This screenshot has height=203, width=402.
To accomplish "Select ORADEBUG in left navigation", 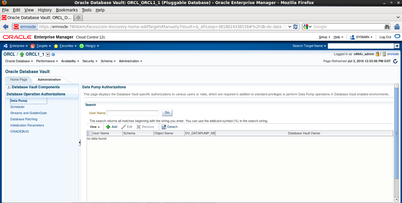I will [19, 131].
